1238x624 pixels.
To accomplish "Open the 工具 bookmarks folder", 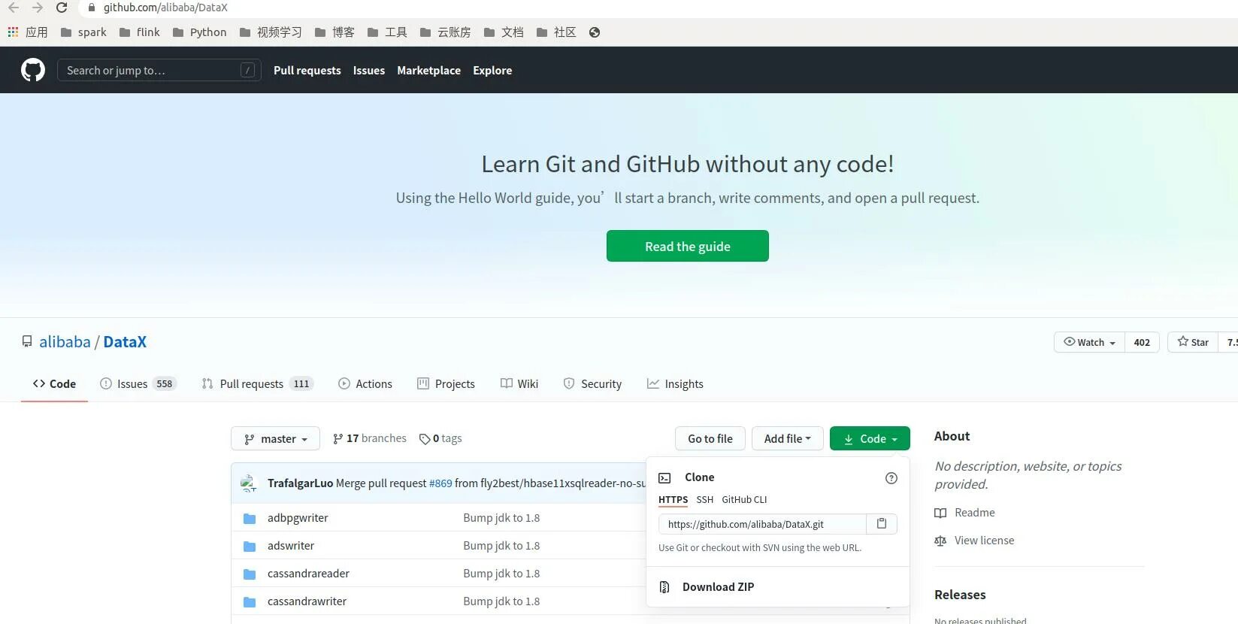I will point(387,32).
